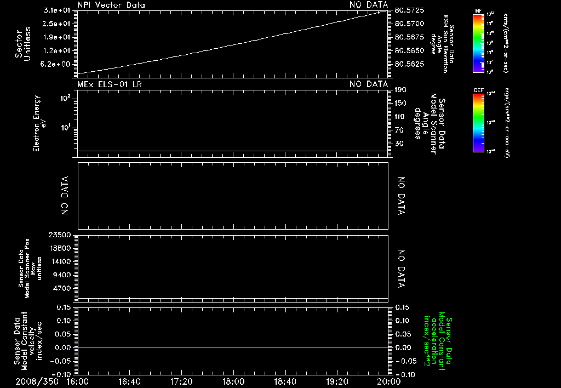Click the flat white line in ELS panel

pyautogui.click(x=233, y=151)
